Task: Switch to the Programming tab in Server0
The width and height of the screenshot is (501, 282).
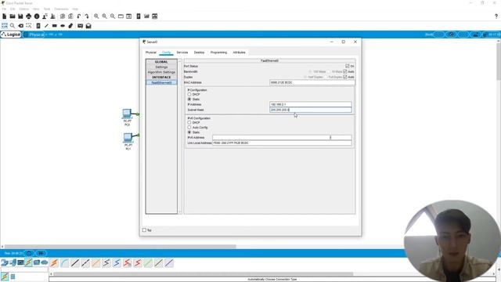Action: [x=218, y=52]
